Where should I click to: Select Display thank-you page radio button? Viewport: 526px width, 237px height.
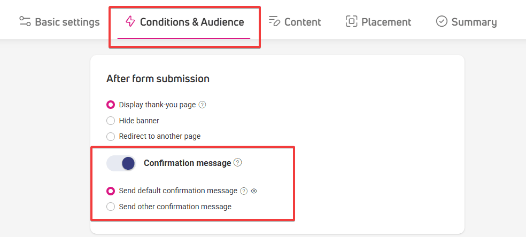click(110, 105)
